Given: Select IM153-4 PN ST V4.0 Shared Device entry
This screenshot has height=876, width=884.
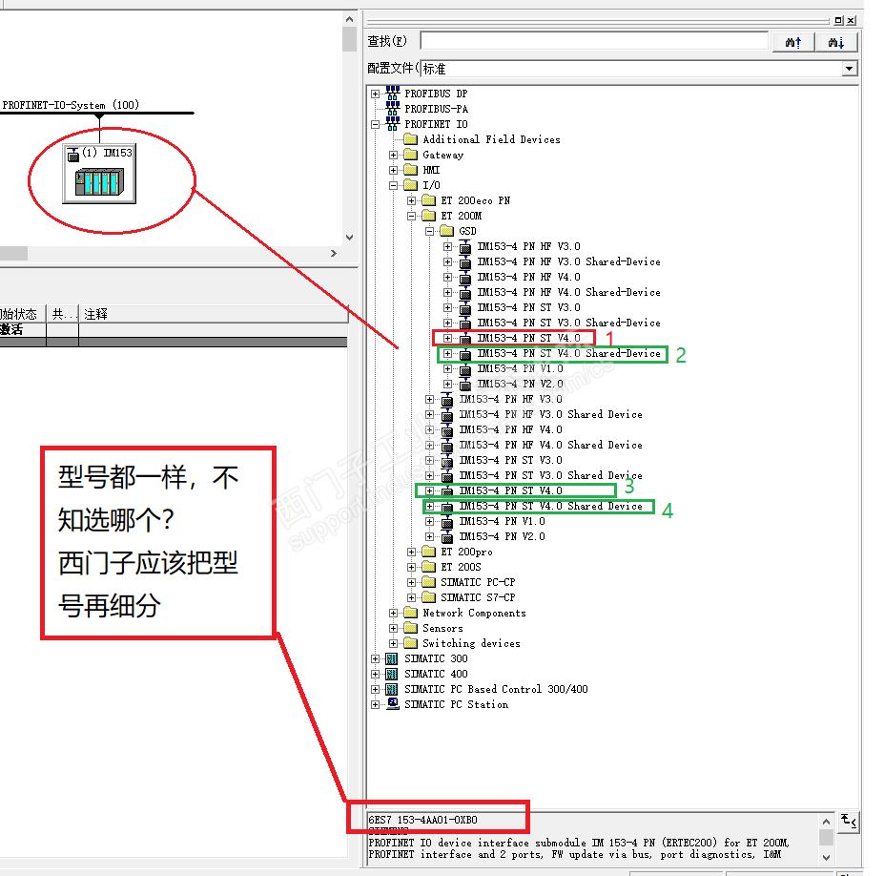Looking at the screenshot, I should pyautogui.click(x=551, y=506).
